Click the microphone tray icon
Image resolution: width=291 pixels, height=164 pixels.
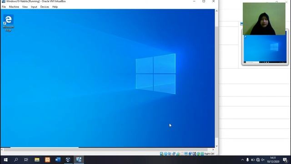tap(247, 160)
